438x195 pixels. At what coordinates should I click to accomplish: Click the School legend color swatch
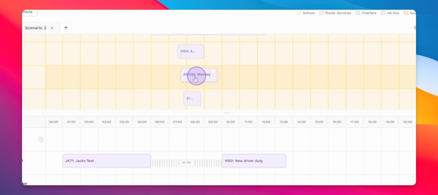(299, 13)
